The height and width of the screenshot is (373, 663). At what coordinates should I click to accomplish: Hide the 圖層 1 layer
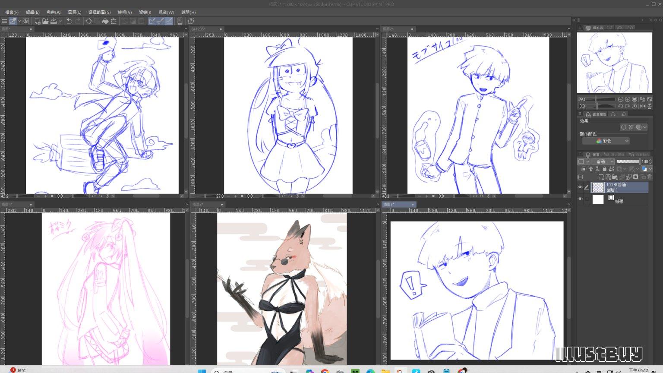point(580,187)
